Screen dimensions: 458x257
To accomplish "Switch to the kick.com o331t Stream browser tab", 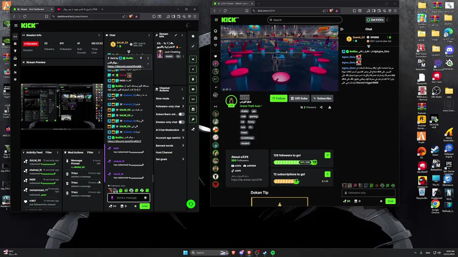I will point(233,4).
